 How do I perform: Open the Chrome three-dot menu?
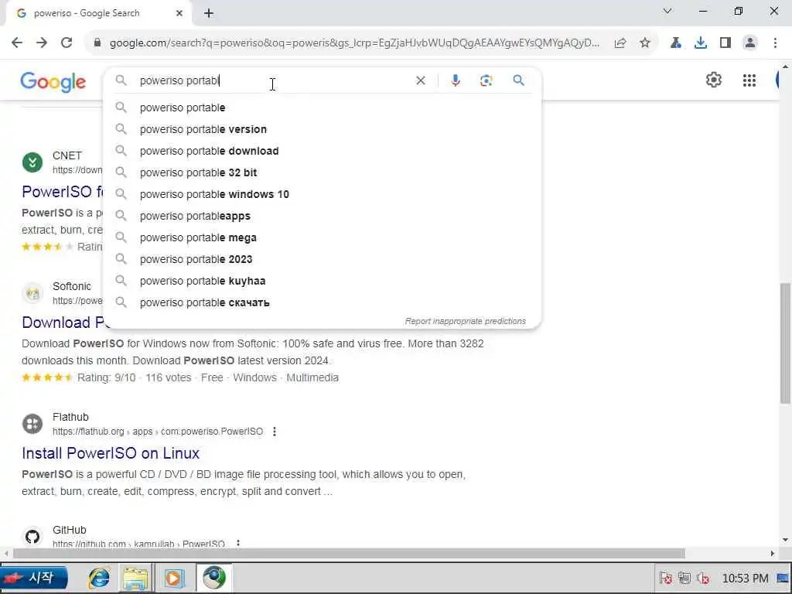tap(775, 43)
